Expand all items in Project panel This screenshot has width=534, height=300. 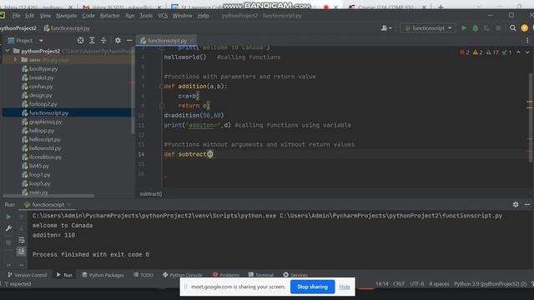(x=92, y=41)
